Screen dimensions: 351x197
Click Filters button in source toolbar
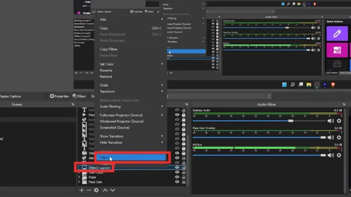pos(79,96)
